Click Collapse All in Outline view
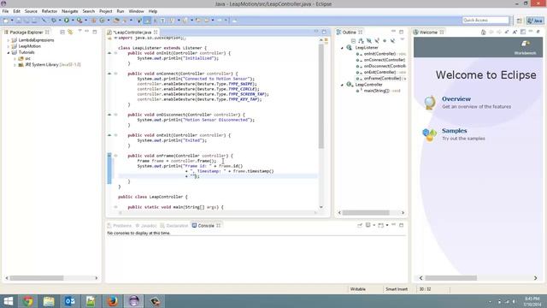547x308 pixels. pyautogui.click(x=353, y=41)
